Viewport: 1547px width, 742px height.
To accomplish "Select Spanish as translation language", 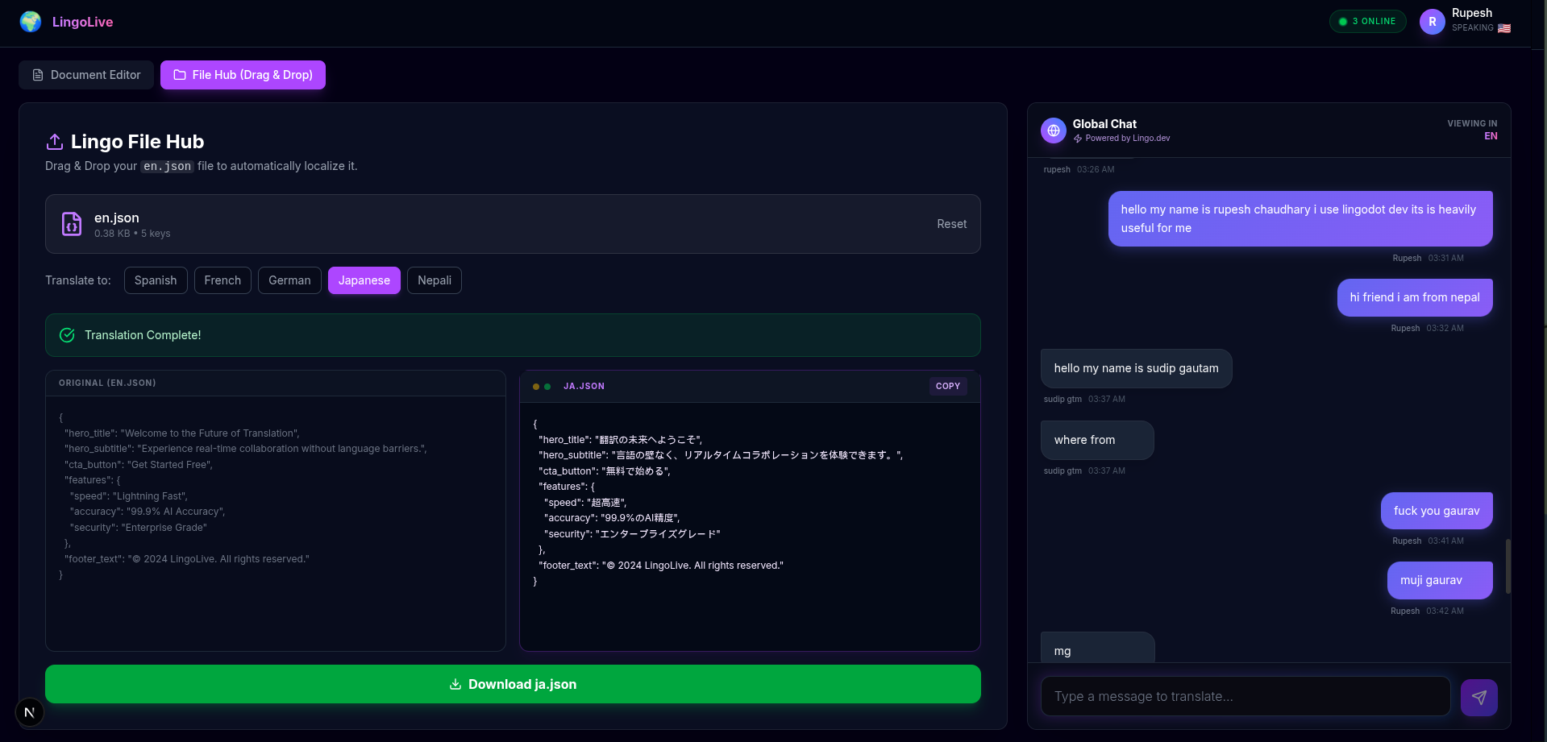I will click(x=156, y=280).
